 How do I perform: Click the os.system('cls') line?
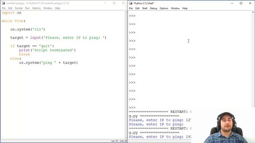[27, 29]
